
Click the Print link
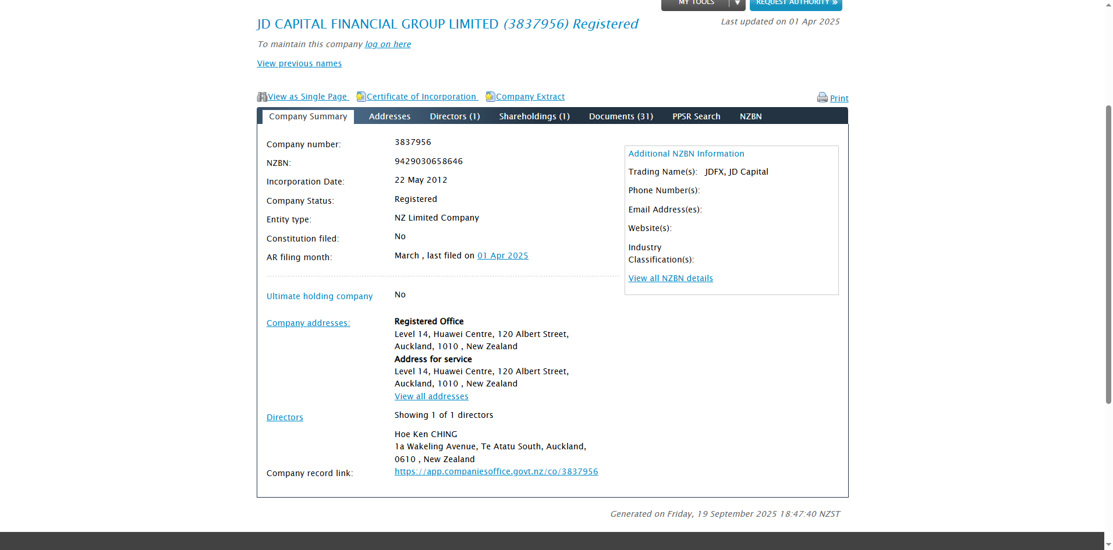click(839, 98)
